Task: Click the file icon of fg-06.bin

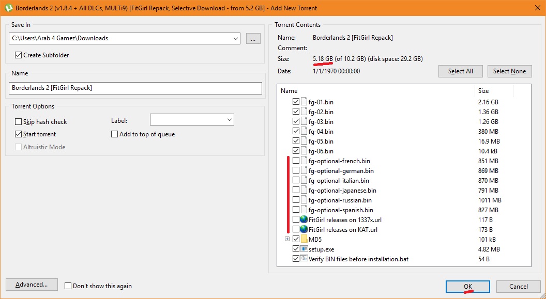Action: pos(304,151)
